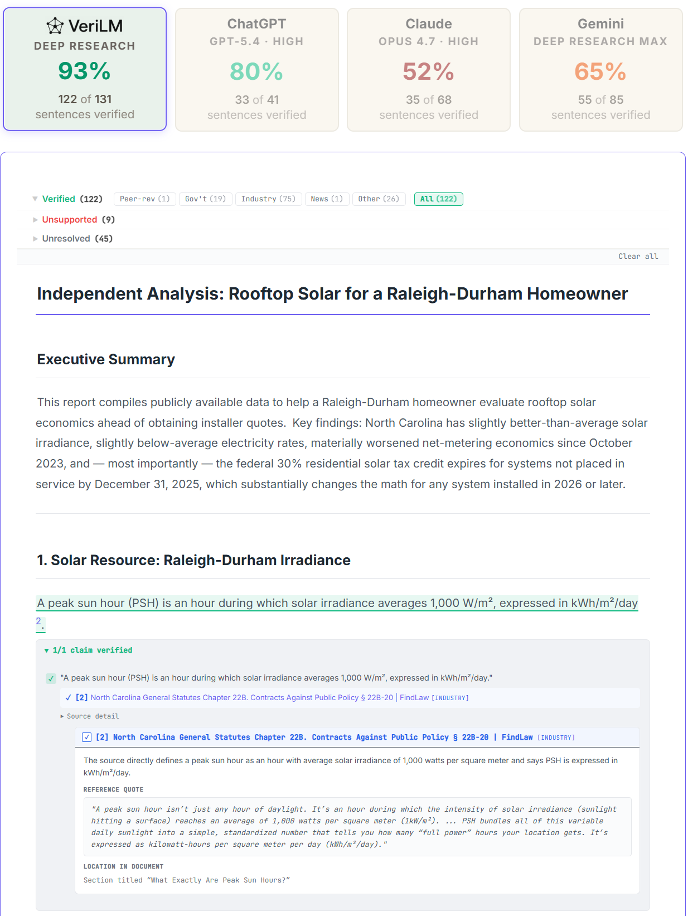Expand the Unresolved (45) section

(72, 239)
